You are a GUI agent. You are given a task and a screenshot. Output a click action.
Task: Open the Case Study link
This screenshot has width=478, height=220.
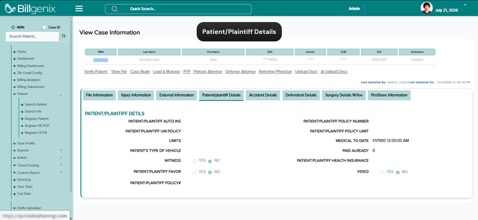point(140,72)
